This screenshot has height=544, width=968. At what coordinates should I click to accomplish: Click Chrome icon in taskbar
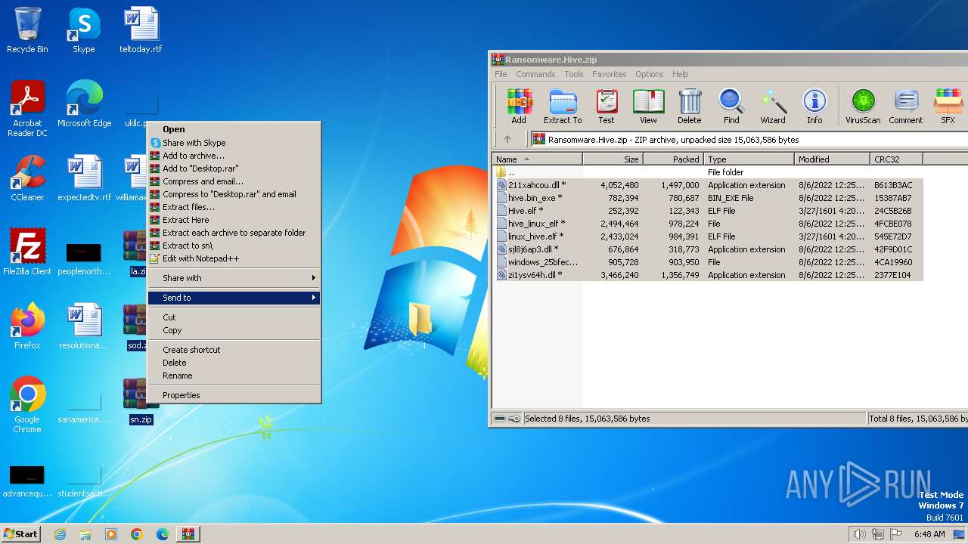point(136,534)
